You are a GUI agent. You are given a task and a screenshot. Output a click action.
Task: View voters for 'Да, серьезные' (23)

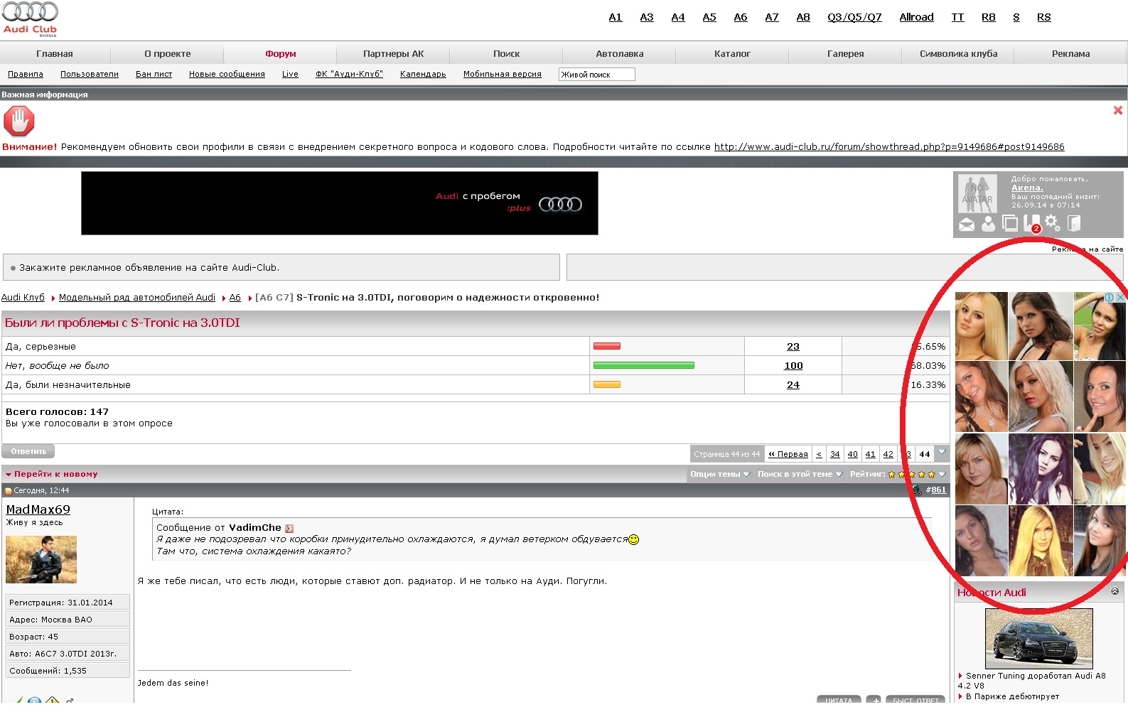793,347
